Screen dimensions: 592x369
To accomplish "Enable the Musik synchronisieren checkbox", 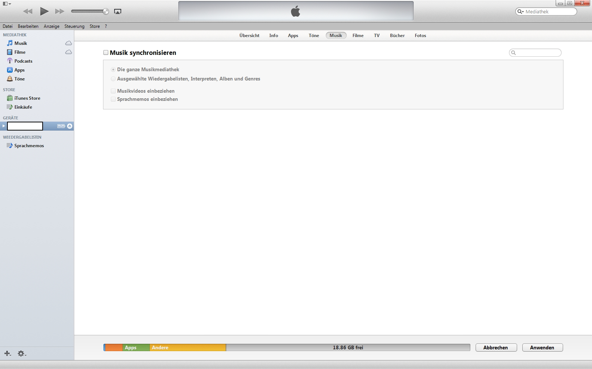I will coord(106,53).
